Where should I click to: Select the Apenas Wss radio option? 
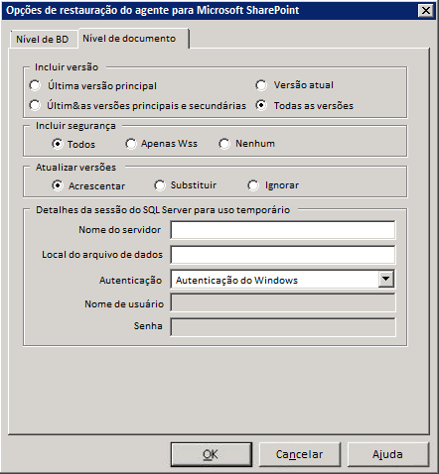click(x=131, y=144)
